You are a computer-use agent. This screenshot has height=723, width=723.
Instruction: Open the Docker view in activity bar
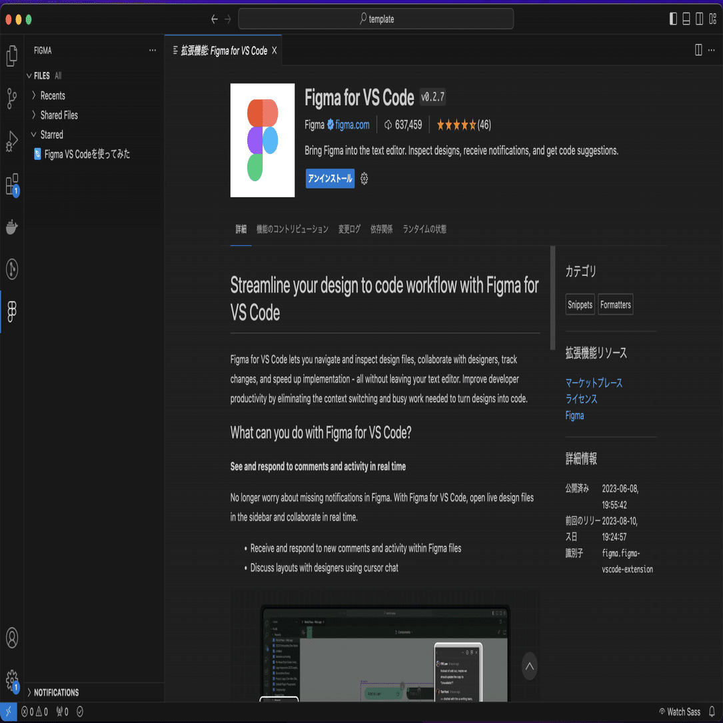pos(12,227)
